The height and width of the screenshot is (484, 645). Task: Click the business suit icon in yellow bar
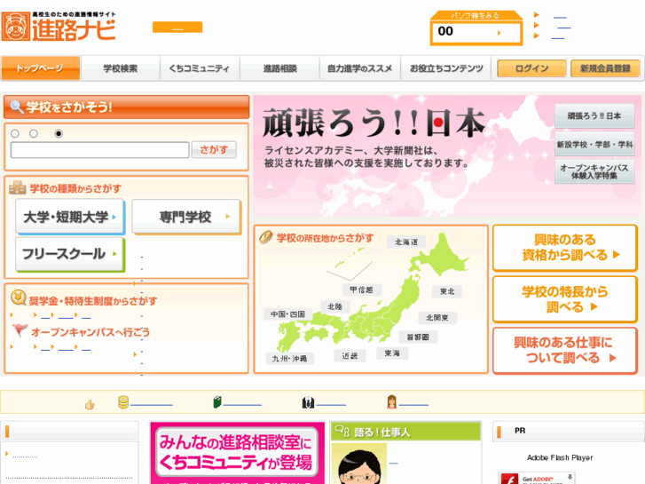[308, 402]
